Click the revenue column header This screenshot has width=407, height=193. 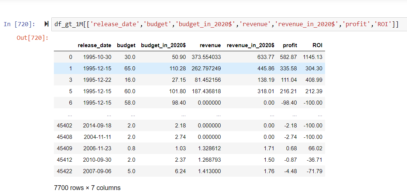210,45
